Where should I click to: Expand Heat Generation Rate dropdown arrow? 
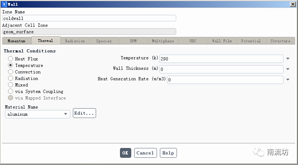point(288,80)
